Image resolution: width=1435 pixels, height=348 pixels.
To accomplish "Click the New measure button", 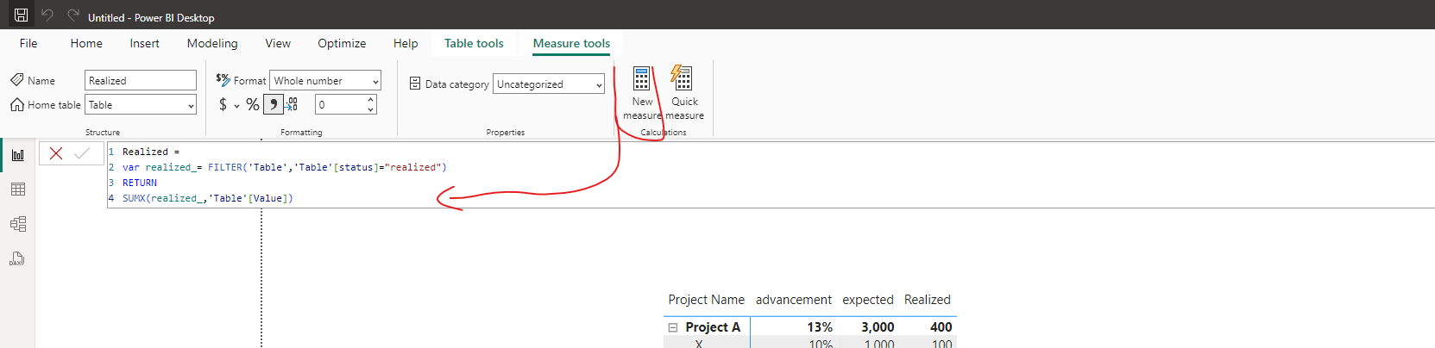I will (641, 93).
